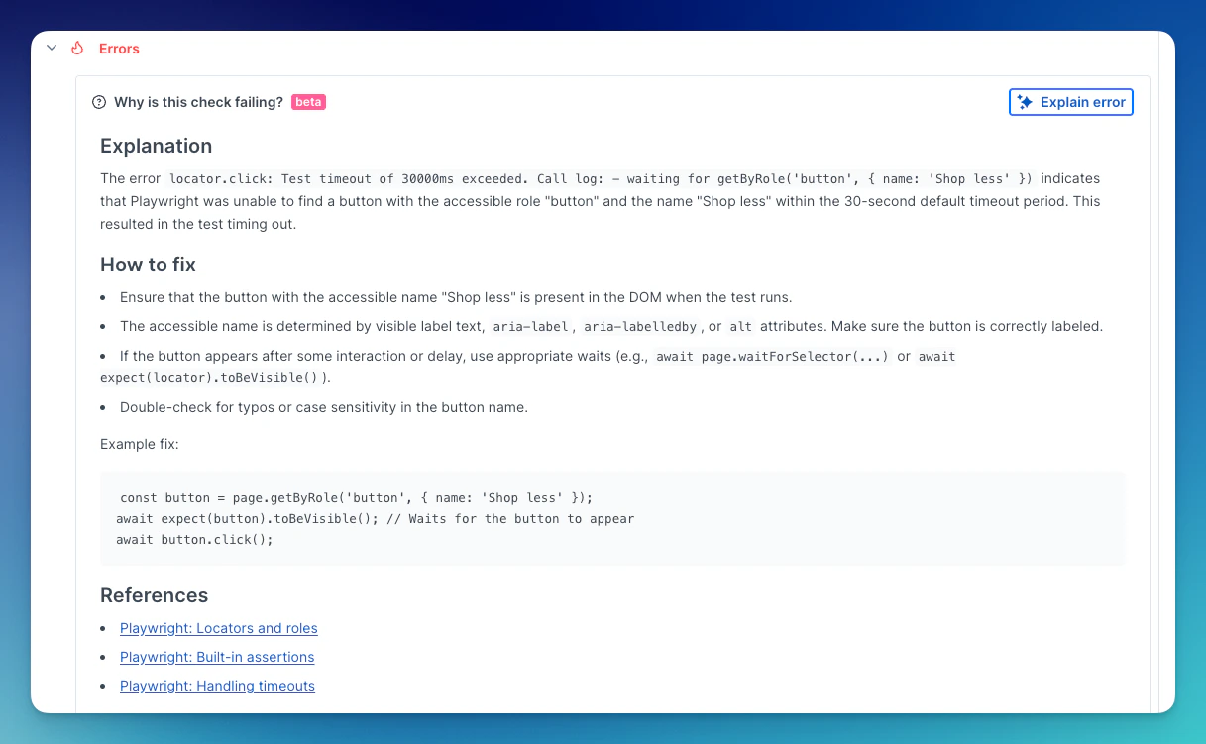Click the References heading
Screen dimensions: 1206x744
pos(155,595)
